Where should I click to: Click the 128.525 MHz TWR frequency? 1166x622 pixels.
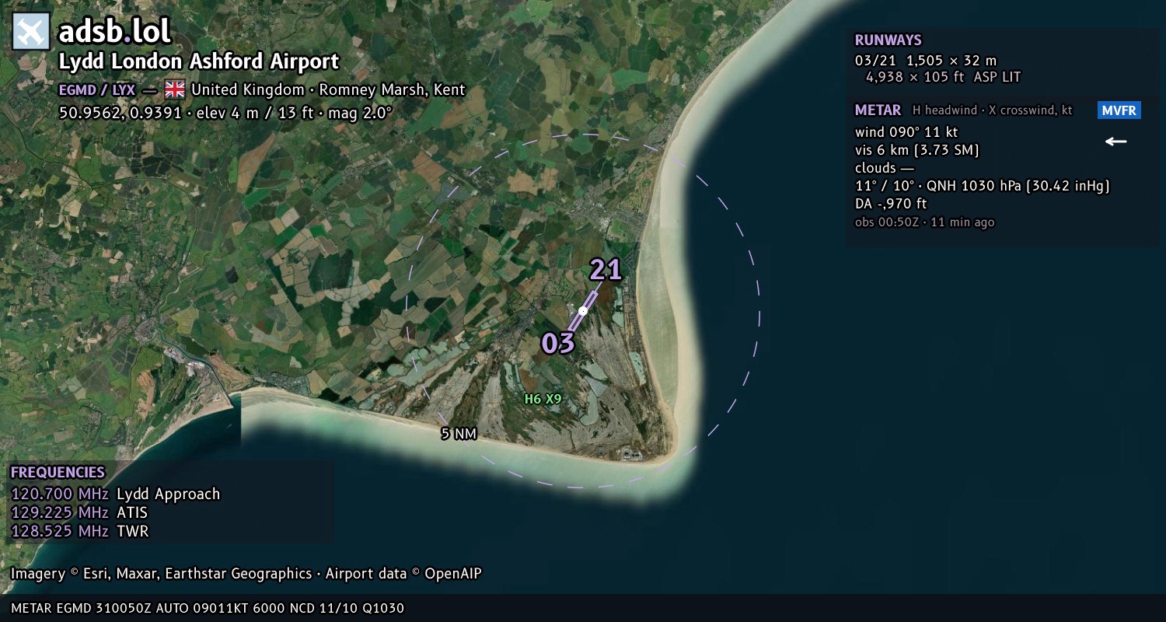click(x=80, y=531)
